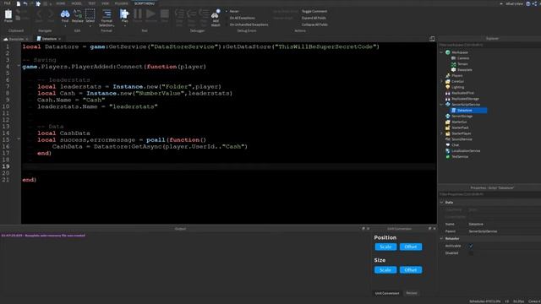The height and width of the screenshot is (304, 541).
Task: Switch to the HOME ribbon tab
Action: [x=60, y=3]
